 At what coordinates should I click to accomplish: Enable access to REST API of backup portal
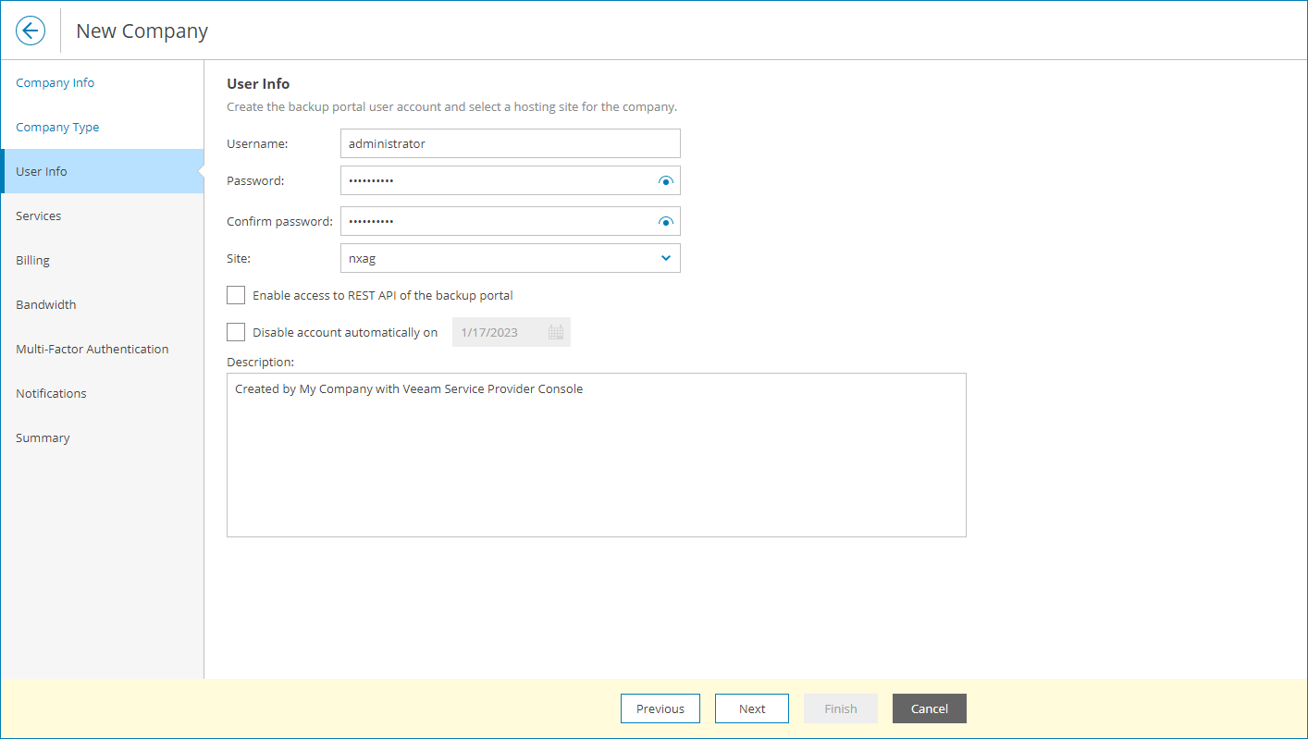pos(236,294)
